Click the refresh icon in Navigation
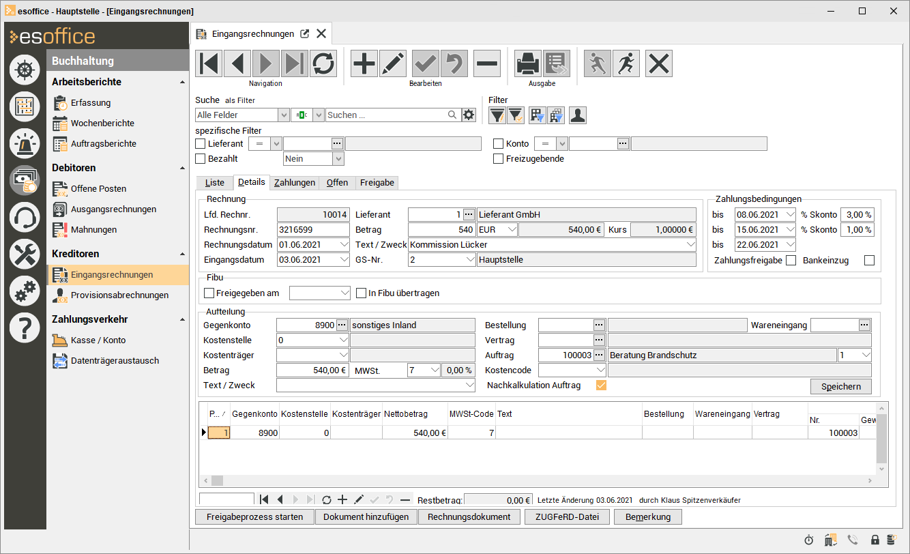The width and height of the screenshot is (910, 554). [323, 63]
